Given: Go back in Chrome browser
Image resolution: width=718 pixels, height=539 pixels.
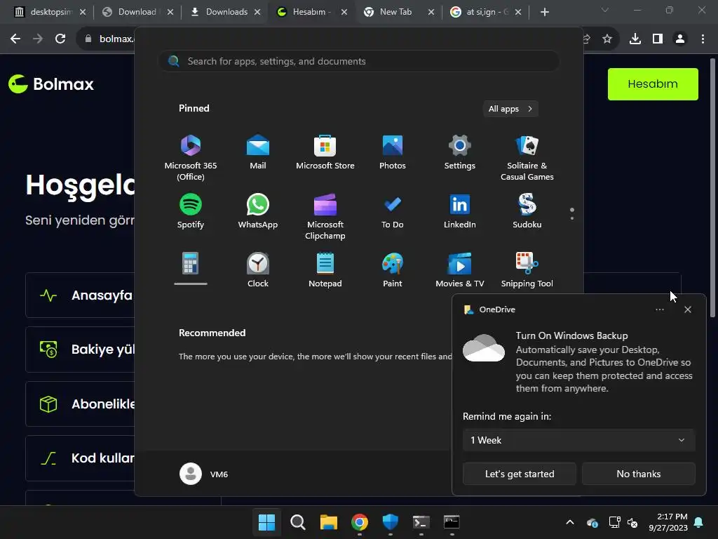Looking at the screenshot, I should (x=15, y=39).
